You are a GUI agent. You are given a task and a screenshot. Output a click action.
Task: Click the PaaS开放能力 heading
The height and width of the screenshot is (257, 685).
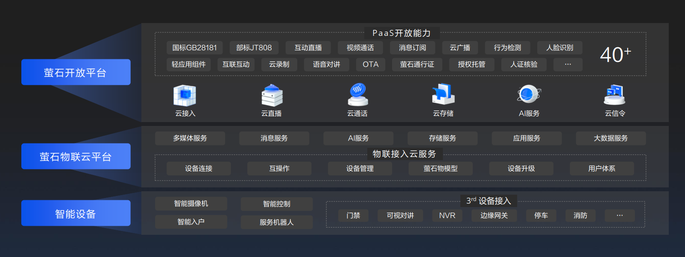pos(401,33)
